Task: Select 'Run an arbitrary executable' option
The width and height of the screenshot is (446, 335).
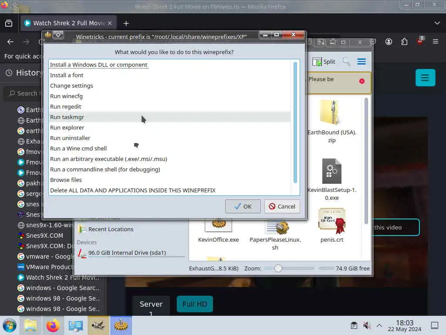Action: (170, 159)
